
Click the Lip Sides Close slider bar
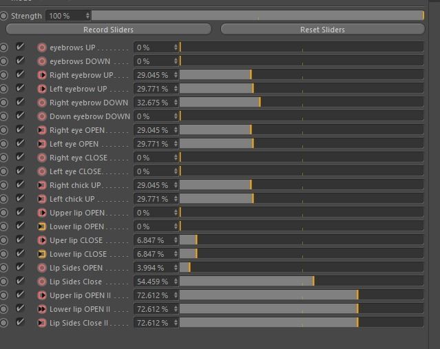[301, 282]
